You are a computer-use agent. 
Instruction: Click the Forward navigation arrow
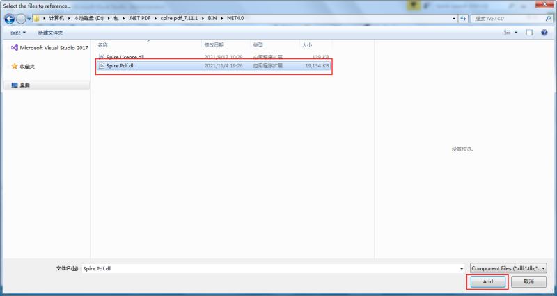[21, 19]
